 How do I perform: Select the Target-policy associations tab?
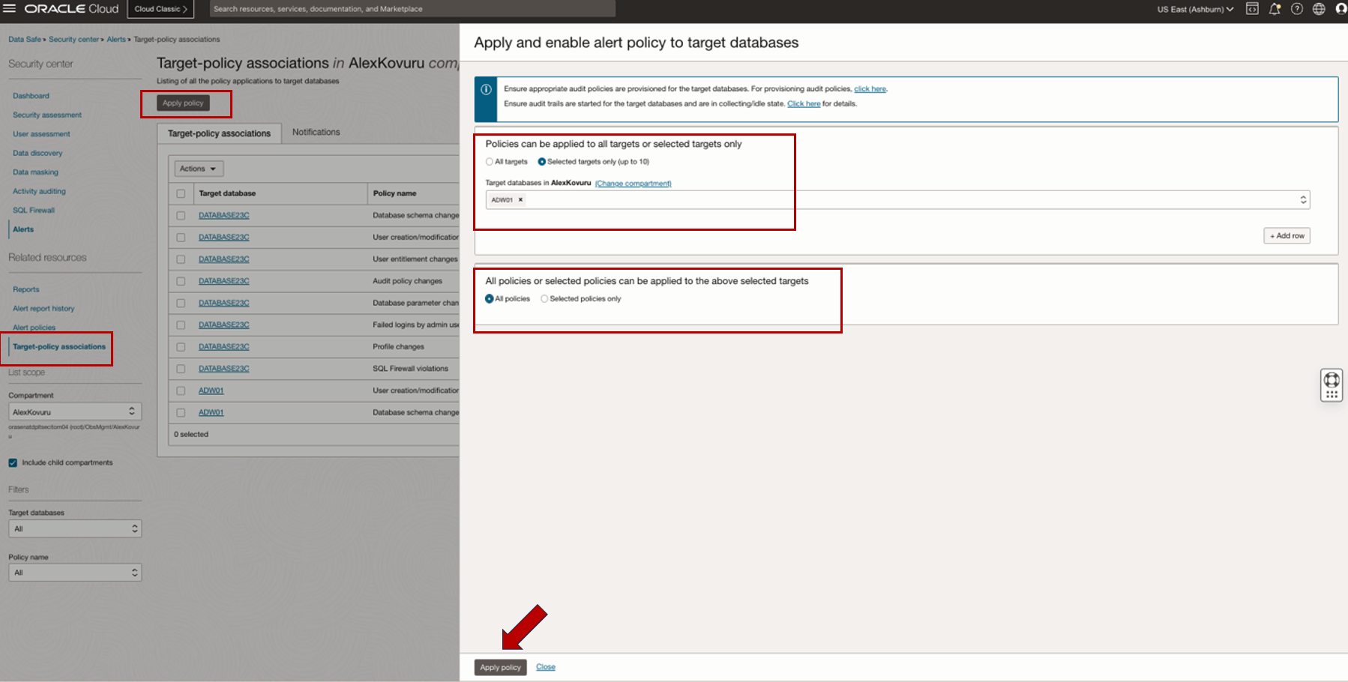click(x=219, y=133)
